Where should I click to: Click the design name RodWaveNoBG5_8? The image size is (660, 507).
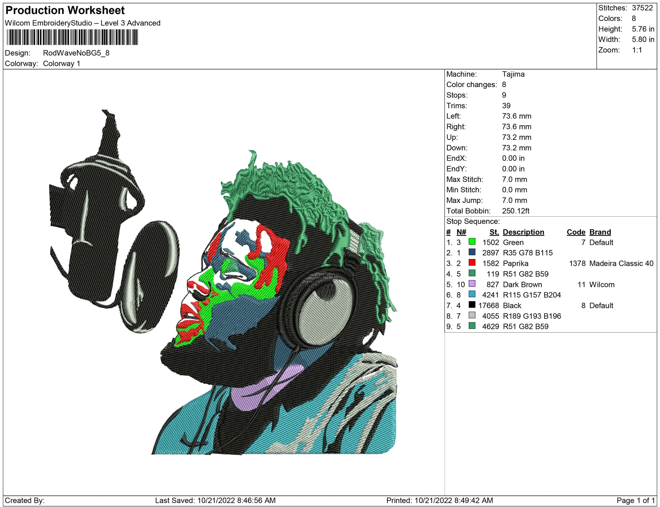76,53
